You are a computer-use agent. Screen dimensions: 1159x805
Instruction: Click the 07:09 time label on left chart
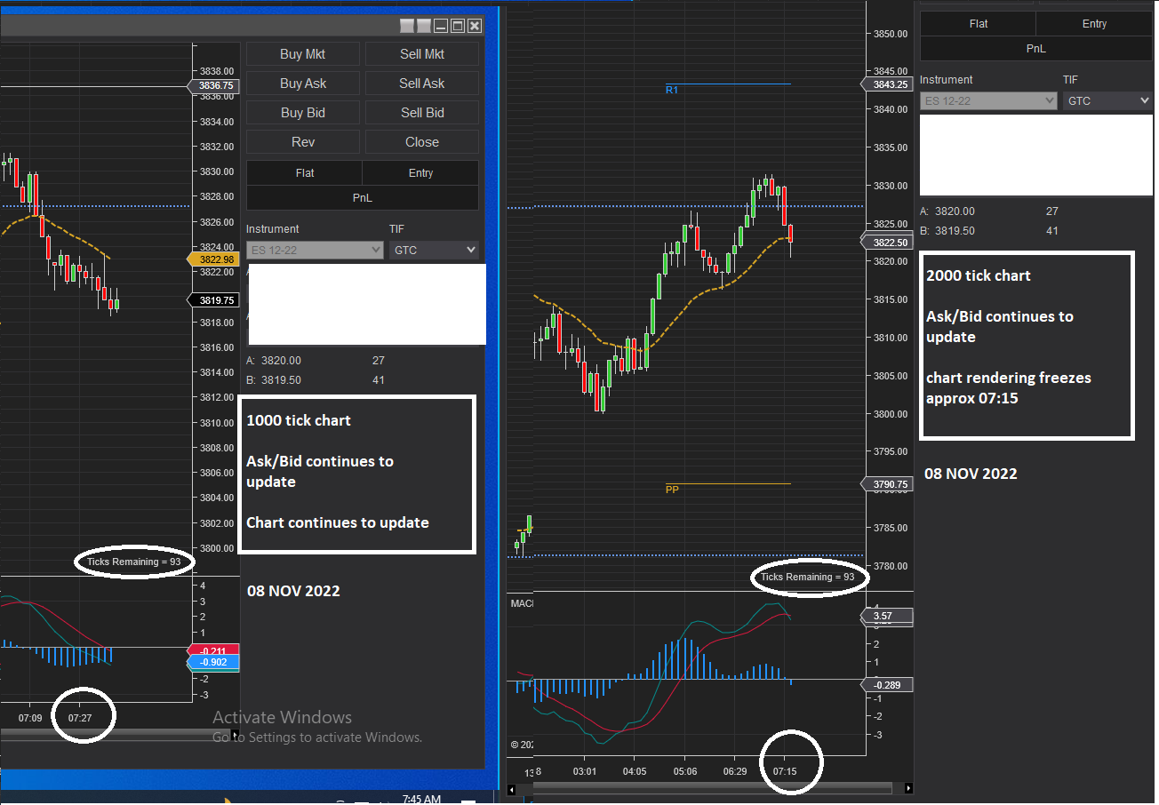point(30,716)
